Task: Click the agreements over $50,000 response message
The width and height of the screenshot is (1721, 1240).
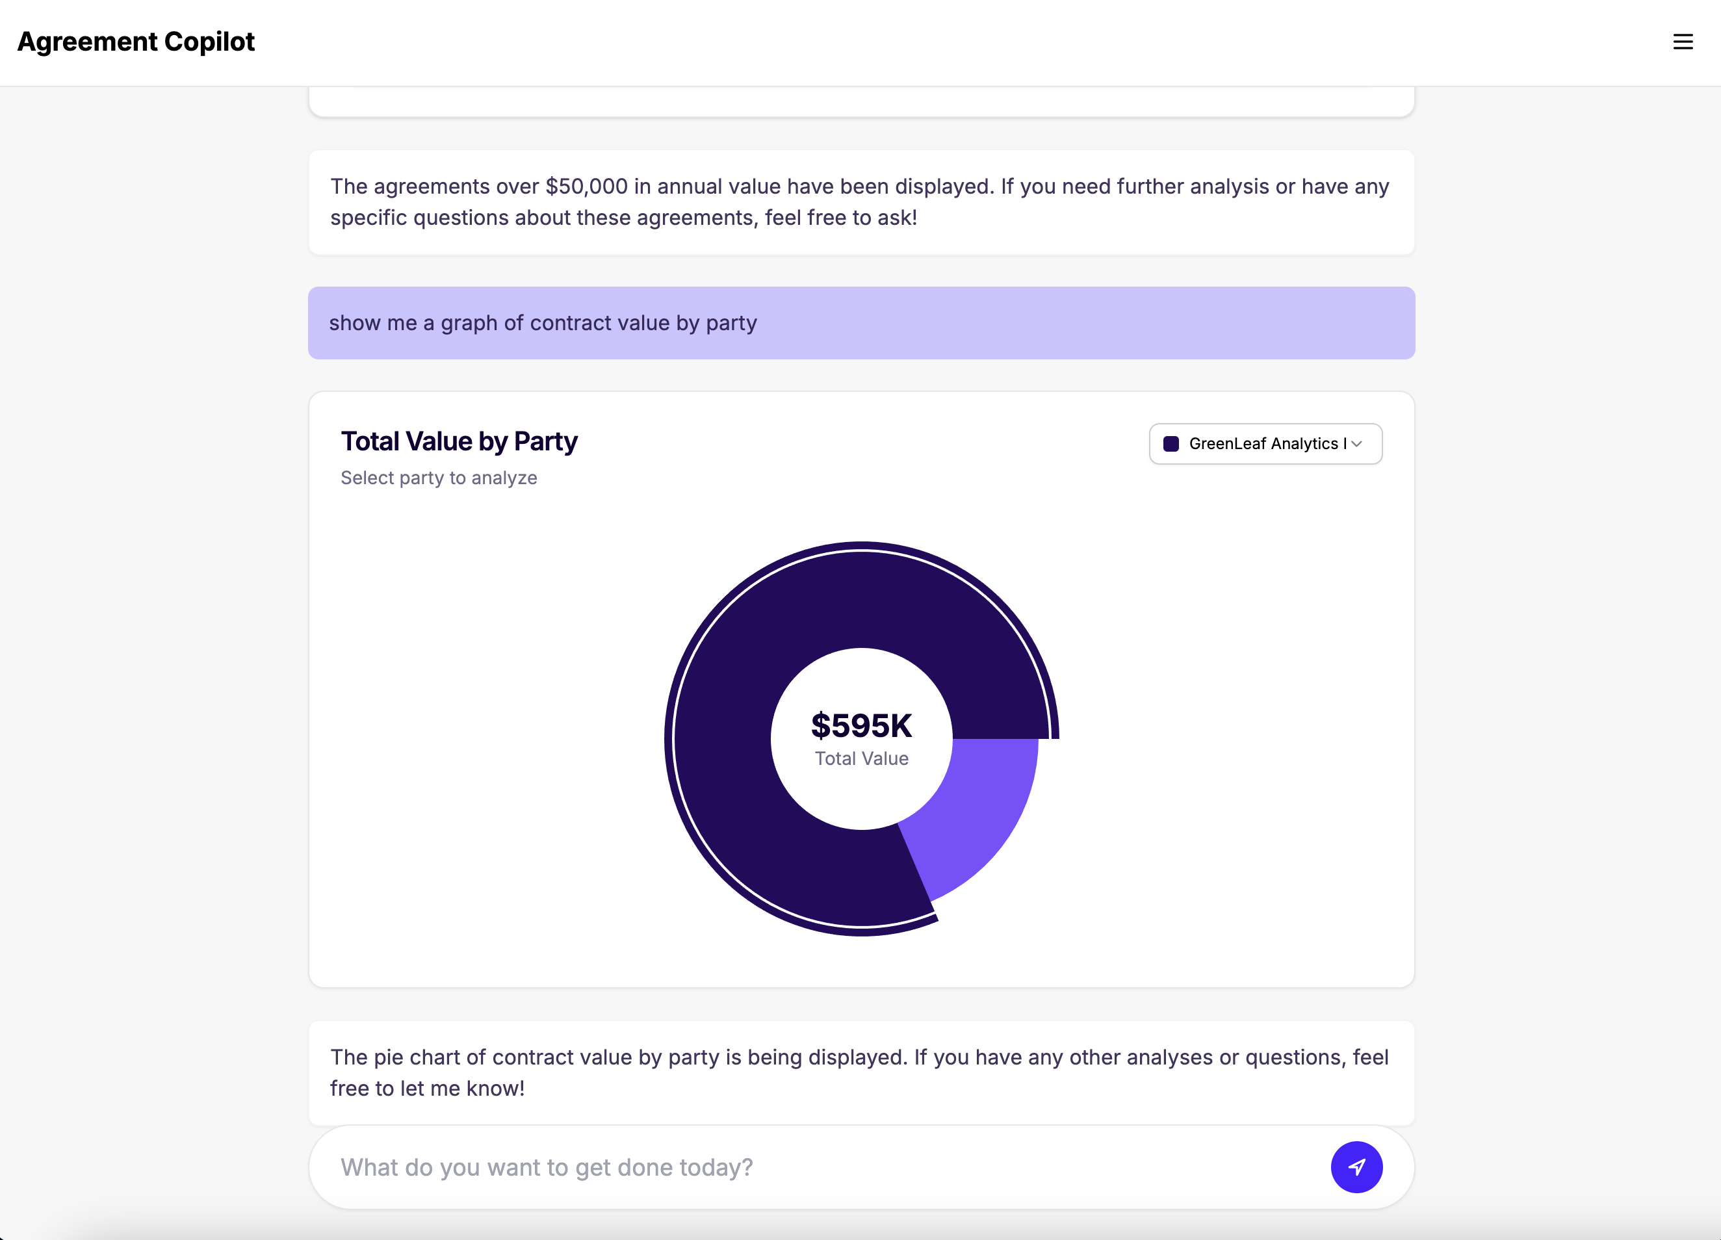Action: click(x=861, y=202)
